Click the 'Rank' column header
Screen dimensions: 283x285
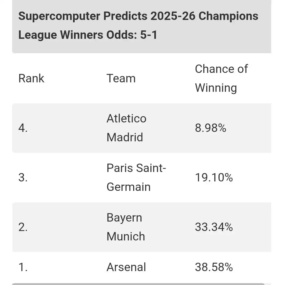click(x=31, y=78)
